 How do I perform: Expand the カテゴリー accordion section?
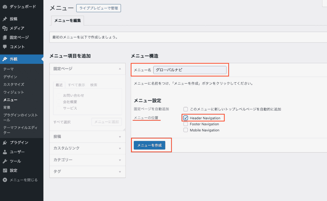(x=87, y=160)
